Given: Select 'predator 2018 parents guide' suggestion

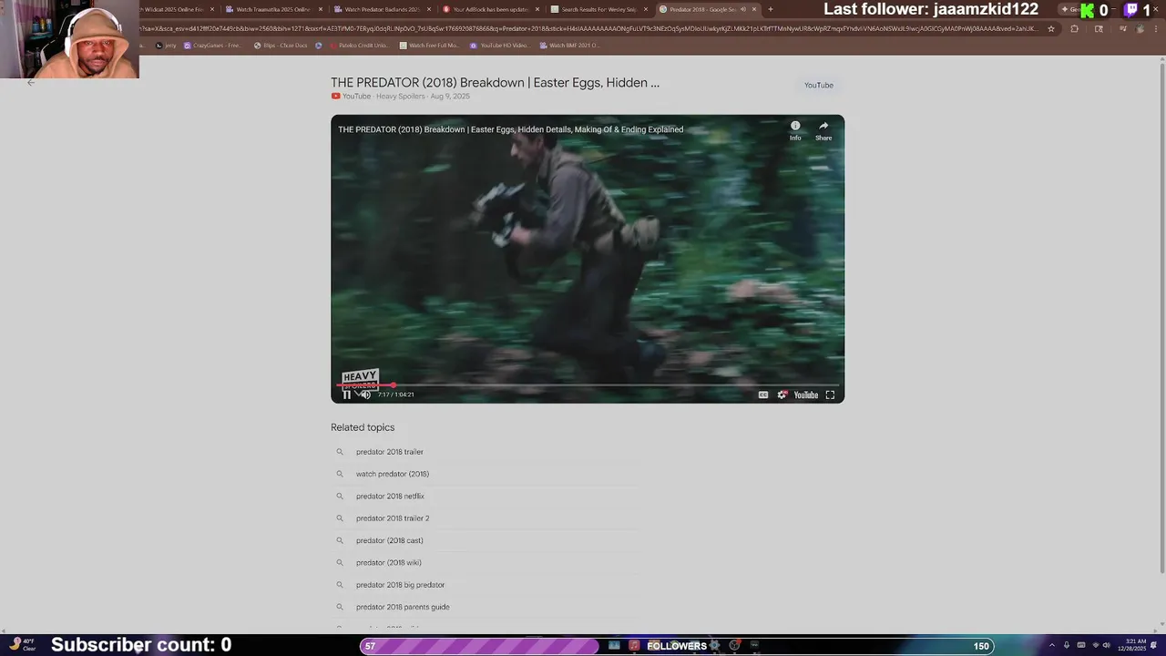Looking at the screenshot, I should click(403, 607).
